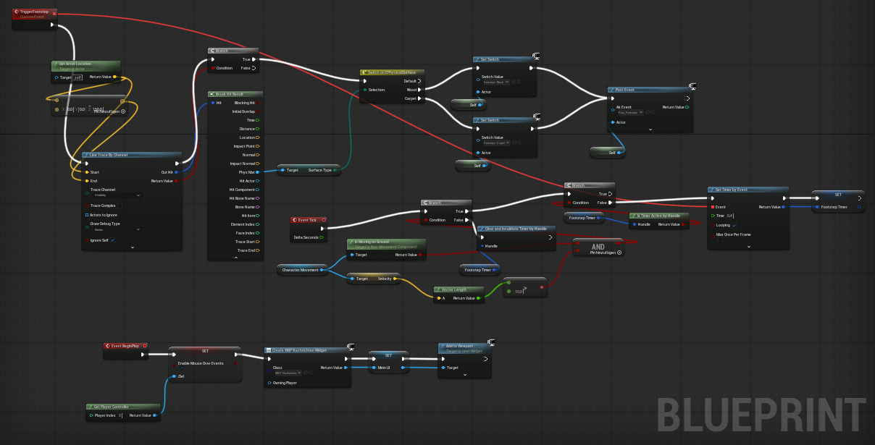Expand Line Trace By Channel advanced pins
Screen dimensions: 875x445
(x=132, y=247)
